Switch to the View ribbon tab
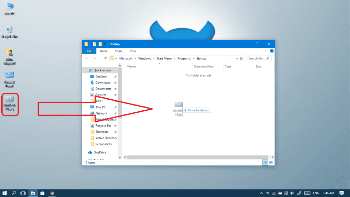The height and width of the screenshot is (197, 350). click(133, 51)
